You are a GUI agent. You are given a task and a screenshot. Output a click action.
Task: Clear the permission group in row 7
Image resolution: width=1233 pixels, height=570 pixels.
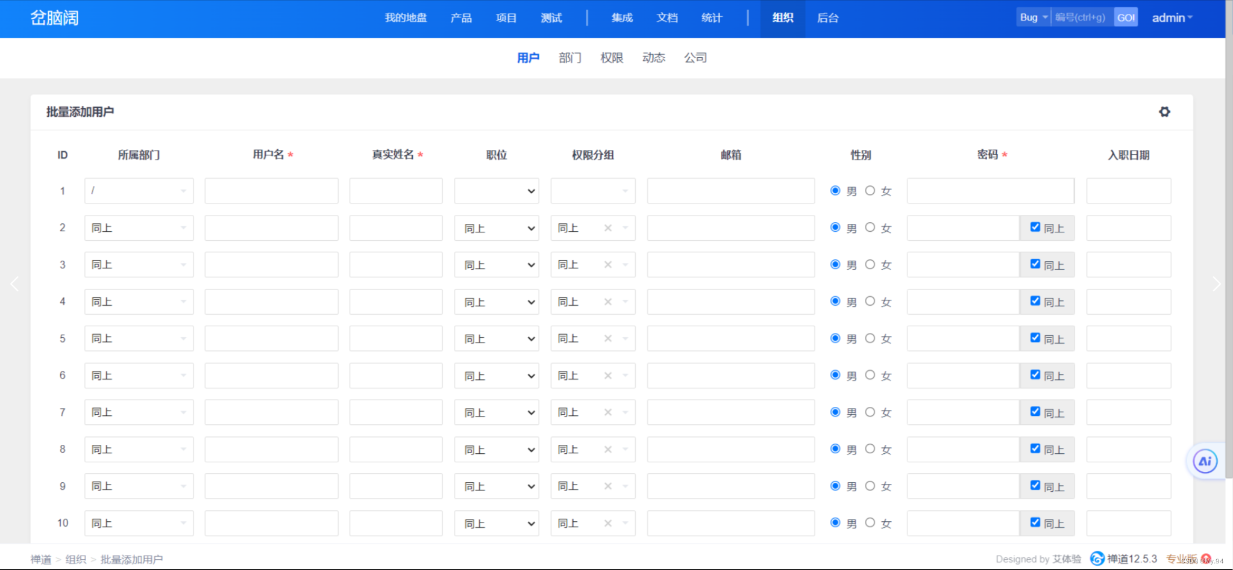coord(608,412)
